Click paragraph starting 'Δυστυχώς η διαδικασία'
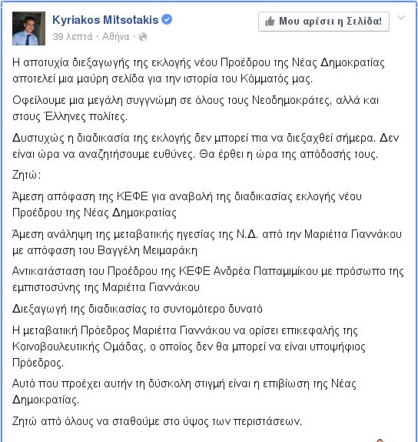The image size is (418, 442). pyautogui.click(x=206, y=146)
